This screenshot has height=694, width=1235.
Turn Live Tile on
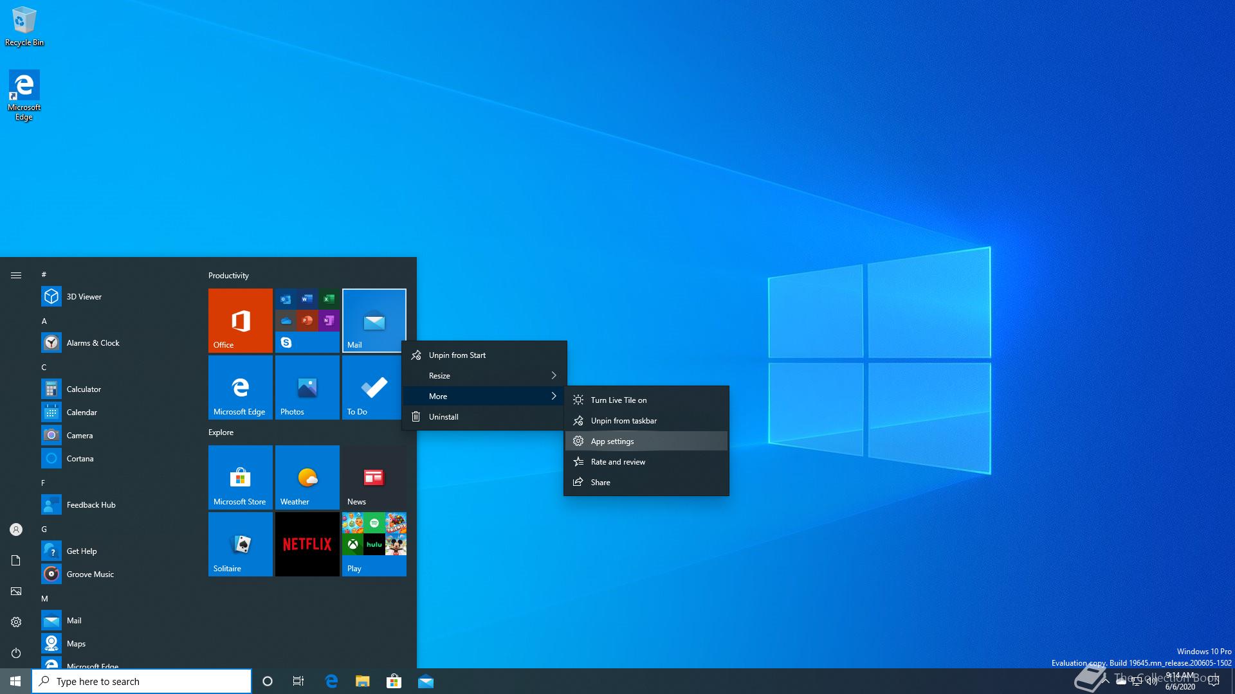(x=646, y=400)
